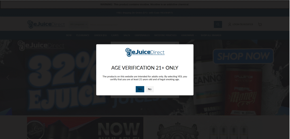Open the All Categories dropdown
This screenshot has width=290, height=139.
click(78, 24)
